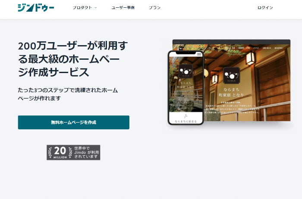Click the 20 Million Jimdo badge
Screen dimensions: 302x199
point(73,152)
